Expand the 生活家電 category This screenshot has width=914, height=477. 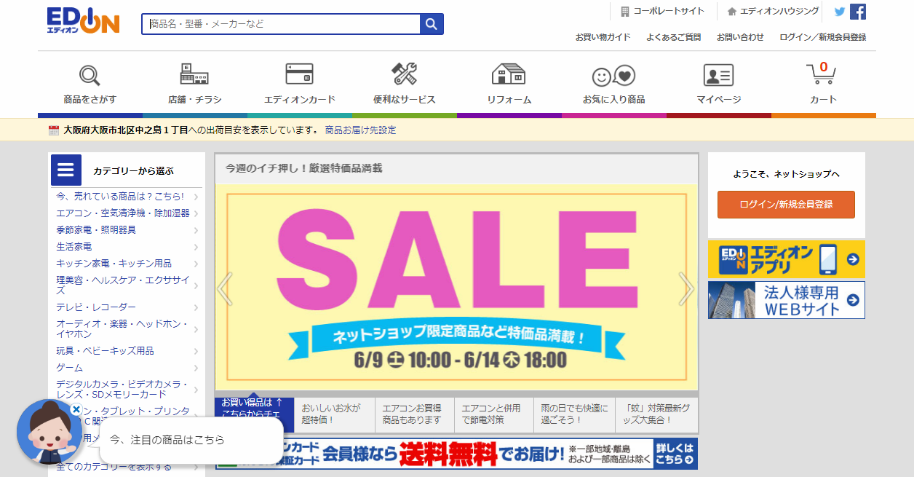click(127, 247)
